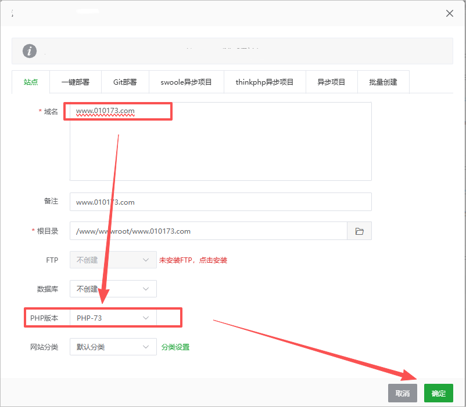The width and height of the screenshot is (466, 407).
Task: Open the Git部署 tab
Action: coord(125,82)
